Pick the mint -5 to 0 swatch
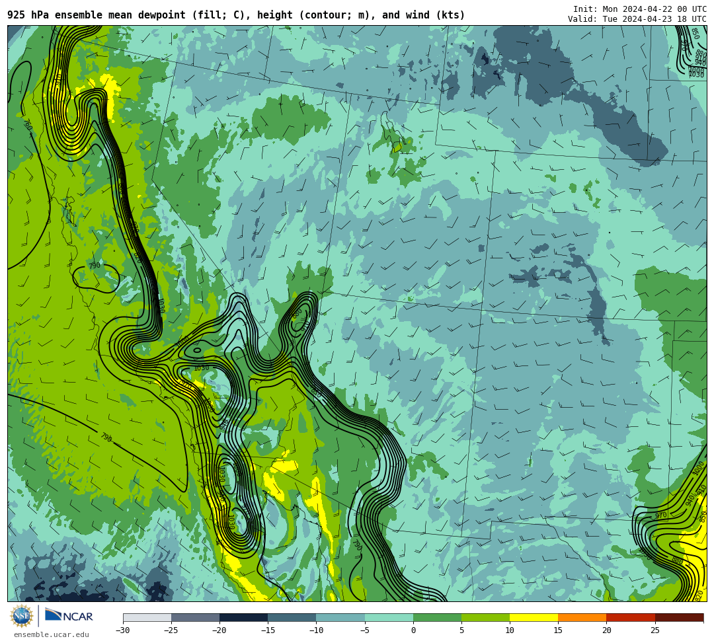This screenshot has width=714, height=643. 389,617
